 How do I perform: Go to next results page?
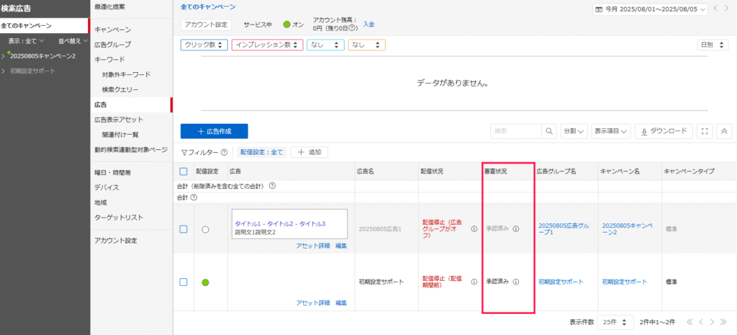[x=712, y=322]
